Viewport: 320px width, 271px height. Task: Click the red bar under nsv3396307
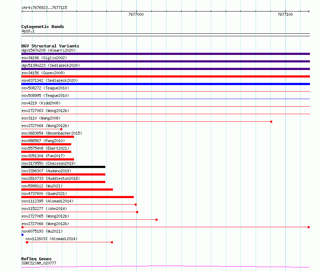63,174
